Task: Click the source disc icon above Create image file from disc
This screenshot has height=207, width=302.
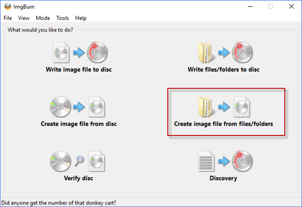Action: 60,107
